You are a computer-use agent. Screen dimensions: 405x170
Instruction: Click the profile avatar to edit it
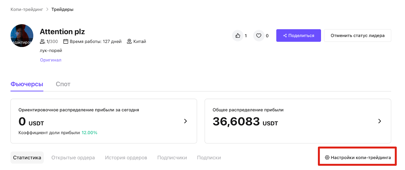coord(22,36)
